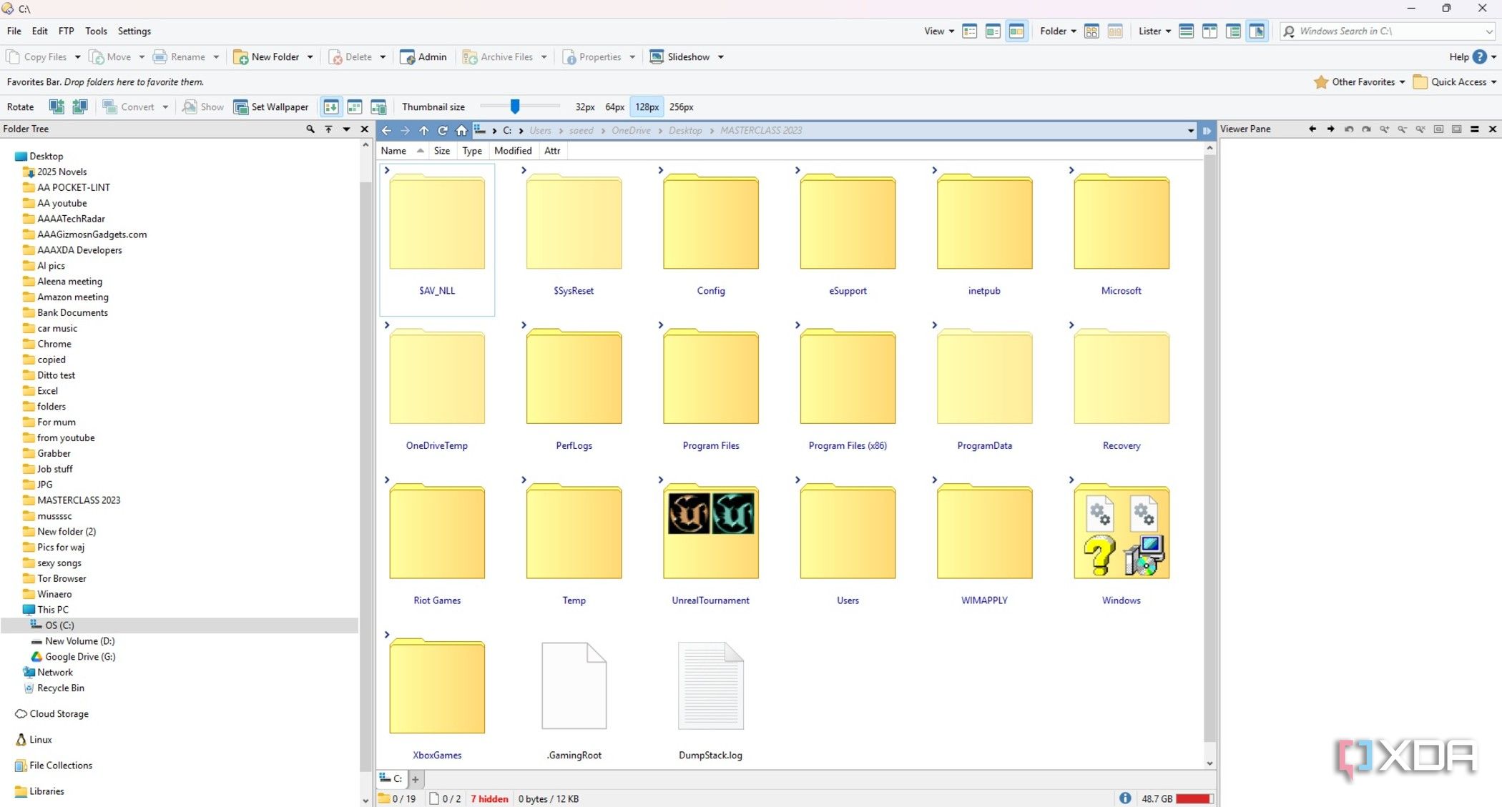Open the Edit menu
This screenshot has height=807, width=1502.
click(39, 31)
